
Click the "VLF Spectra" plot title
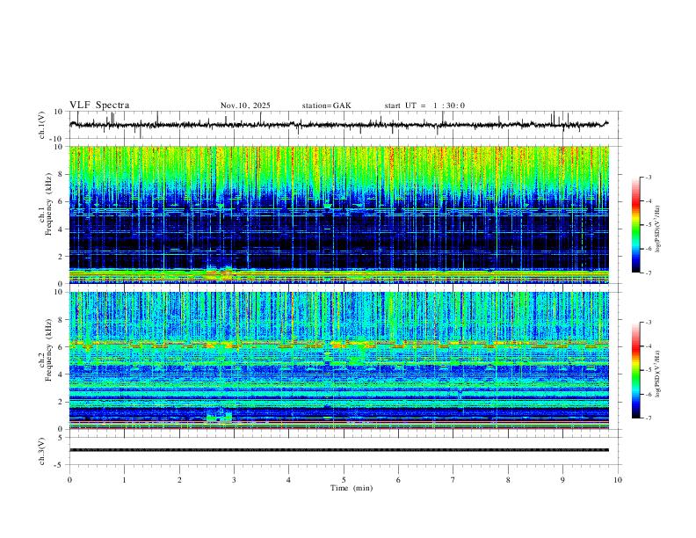pyautogui.click(x=99, y=105)
